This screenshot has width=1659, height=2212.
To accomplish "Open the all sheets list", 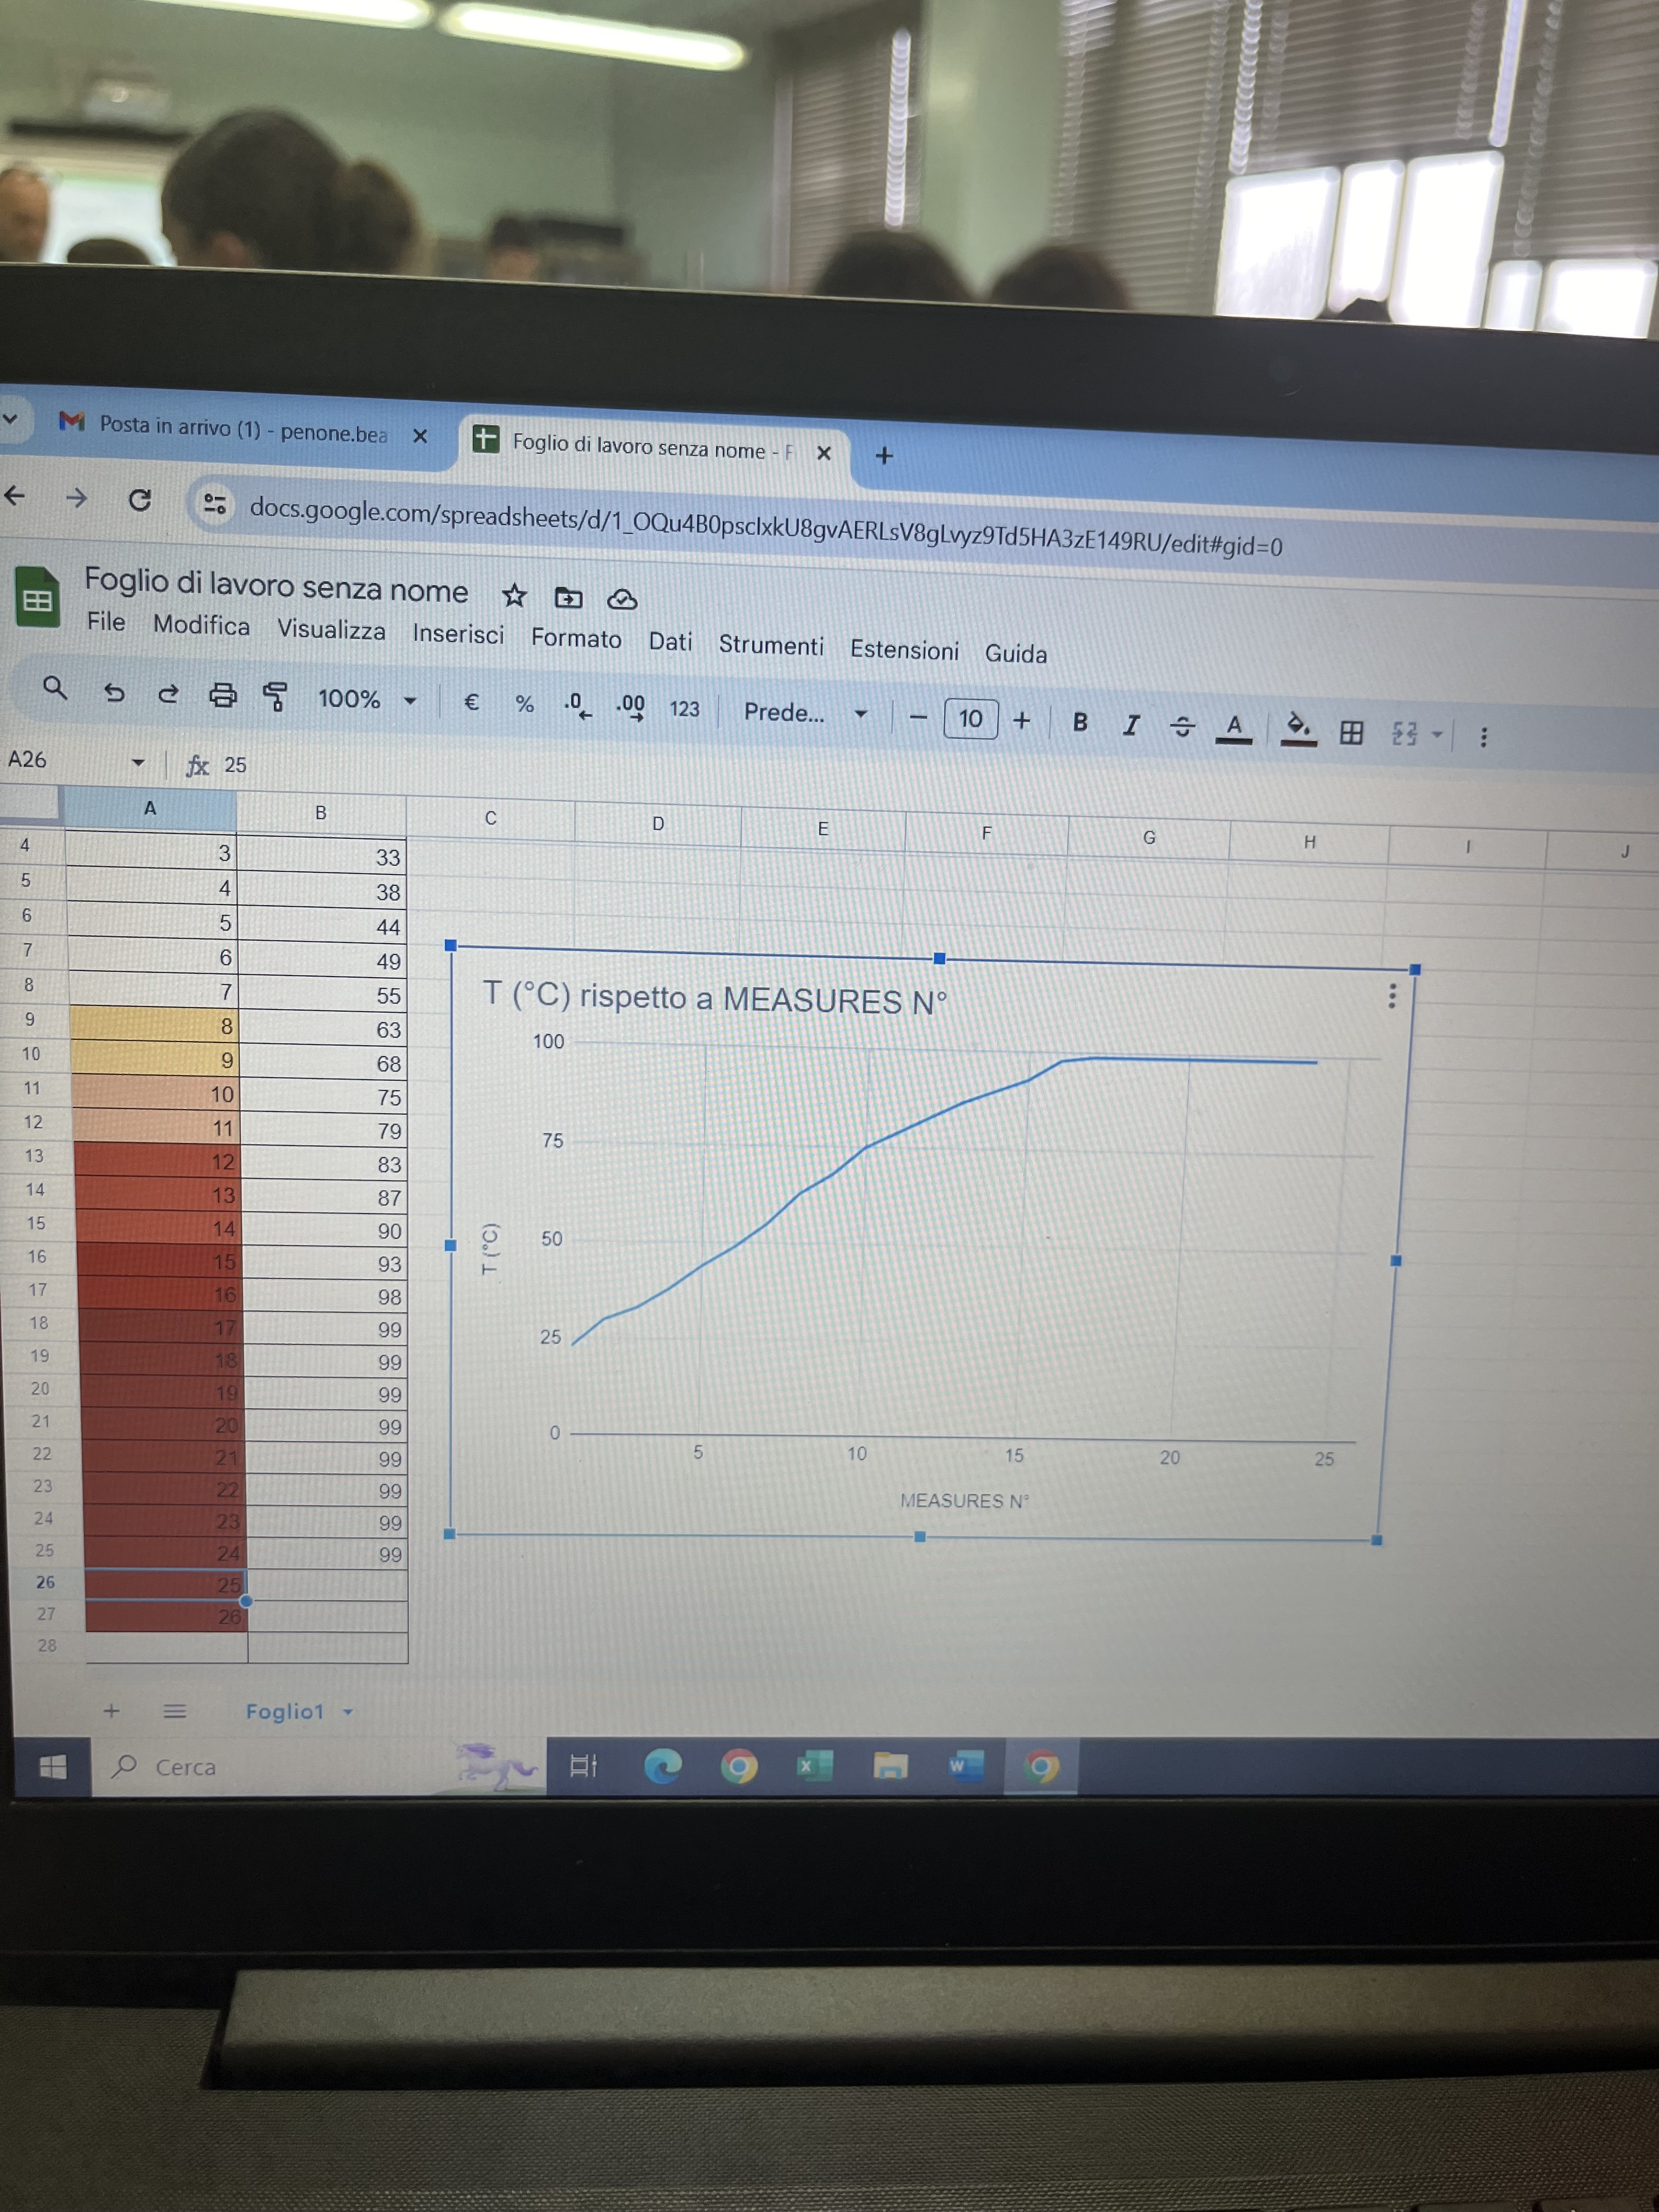I will tap(175, 1711).
